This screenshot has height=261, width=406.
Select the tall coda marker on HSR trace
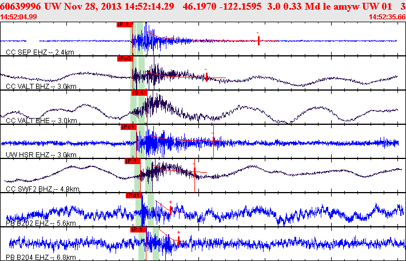(x=213, y=141)
